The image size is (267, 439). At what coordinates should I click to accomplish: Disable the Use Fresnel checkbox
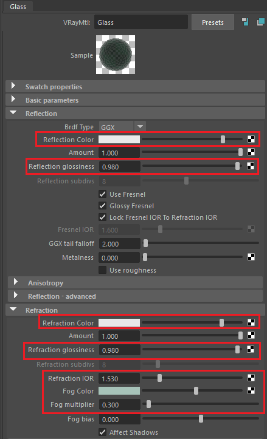tap(103, 194)
